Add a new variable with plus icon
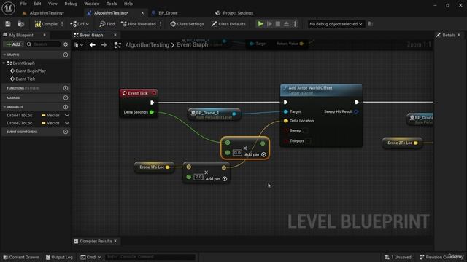467x262 pixels. [66, 107]
